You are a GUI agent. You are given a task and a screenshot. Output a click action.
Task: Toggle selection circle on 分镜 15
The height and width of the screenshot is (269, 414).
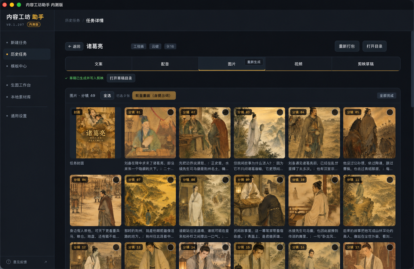[280, 247]
